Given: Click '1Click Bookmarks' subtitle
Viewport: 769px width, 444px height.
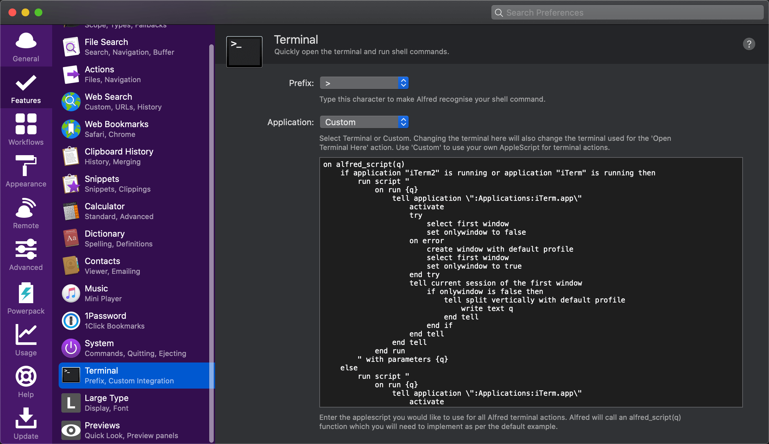Looking at the screenshot, I should pyautogui.click(x=115, y=326).
